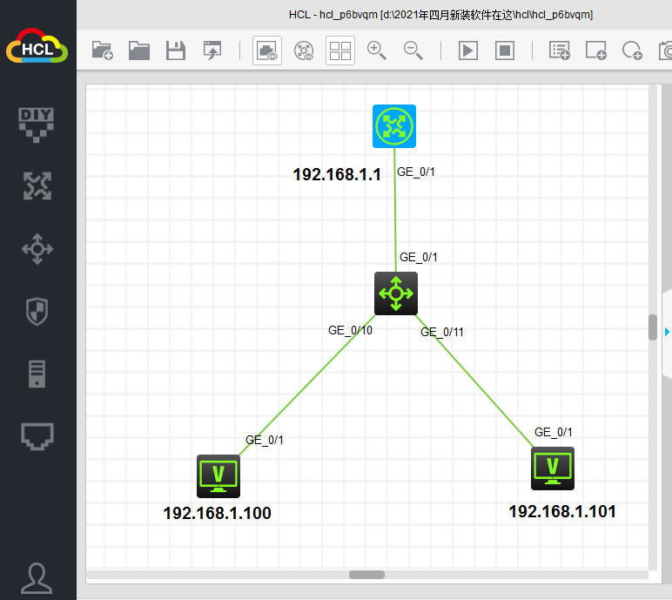Toggle the grid display button
Screen dimensions: 672x600
coord(340,51)
